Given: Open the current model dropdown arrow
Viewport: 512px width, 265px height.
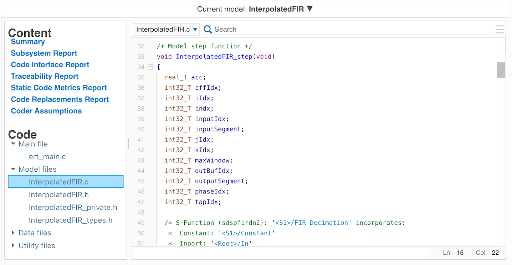Looking at the screenshot, I should click(x=310, y=9).
